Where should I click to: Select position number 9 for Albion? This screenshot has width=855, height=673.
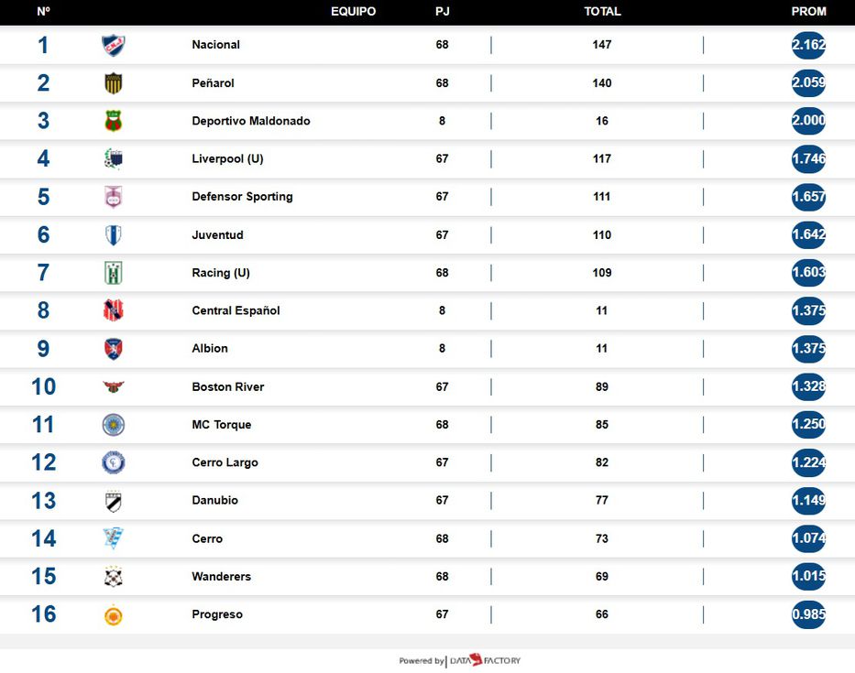click(43, 349)
